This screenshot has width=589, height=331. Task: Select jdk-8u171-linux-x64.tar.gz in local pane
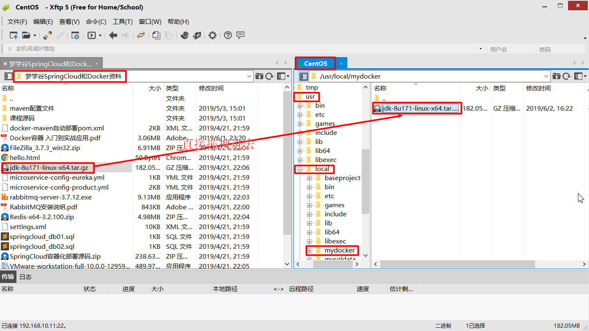pyautogui.click(x=49, y=168)
